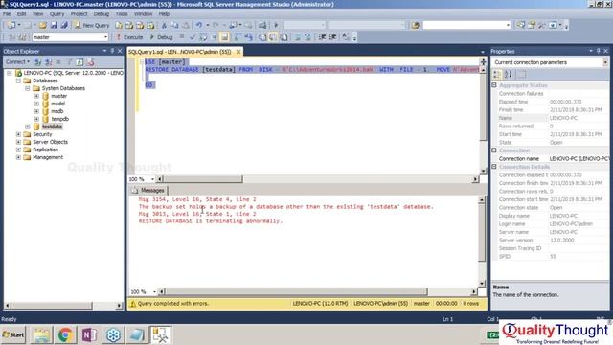
Task: Open the File menu
Action: 7,13
